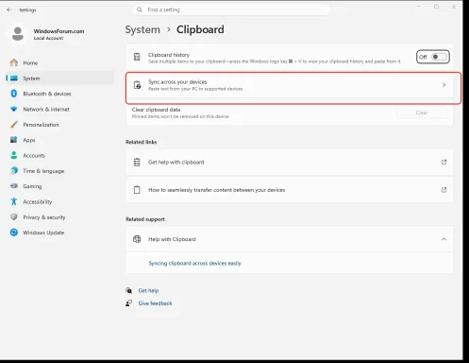Click the Clear clipboard data button
This screenshot has width=469, height=363.
[x=422, y=112]
